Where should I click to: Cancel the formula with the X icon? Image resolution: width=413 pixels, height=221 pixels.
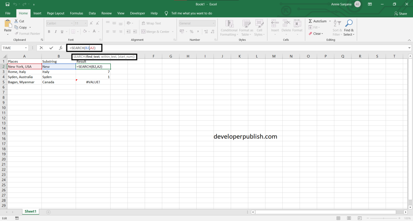point(41,48)
